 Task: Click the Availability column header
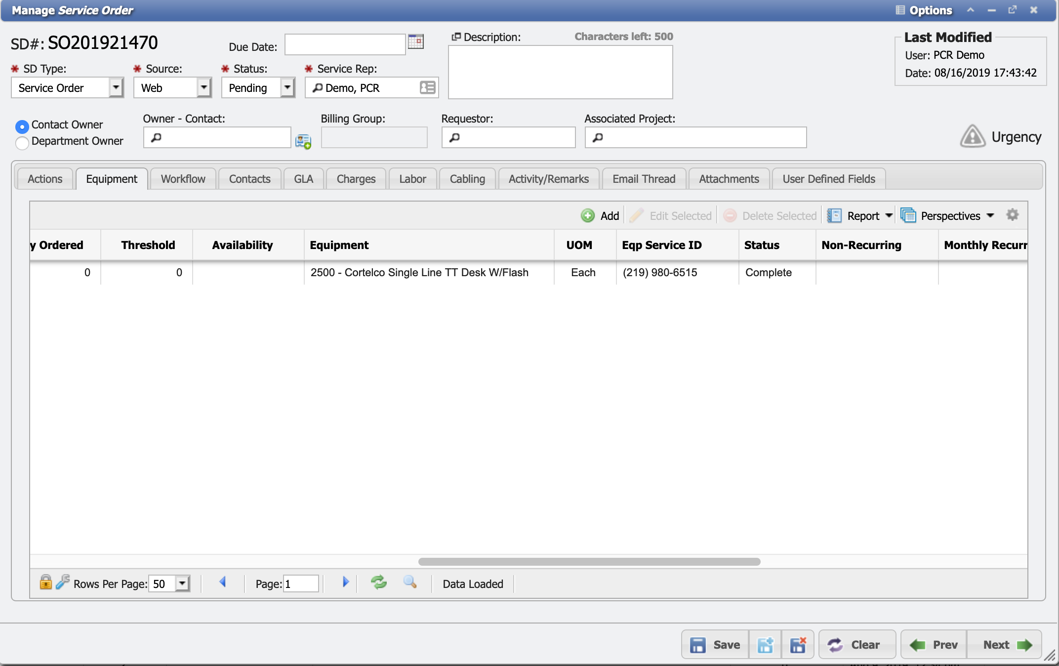pos(248,245)
